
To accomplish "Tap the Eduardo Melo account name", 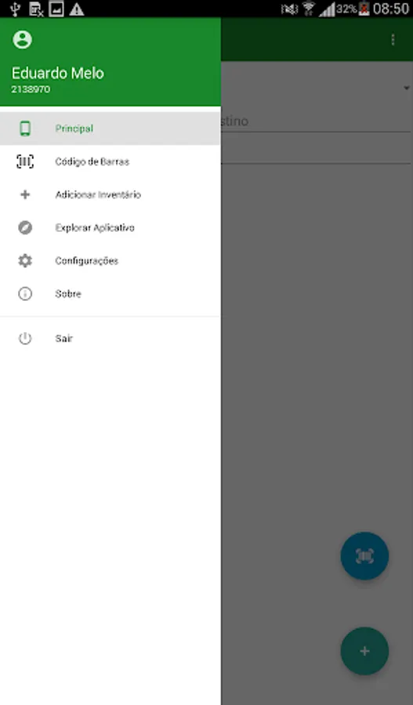I will coord(57,74).
